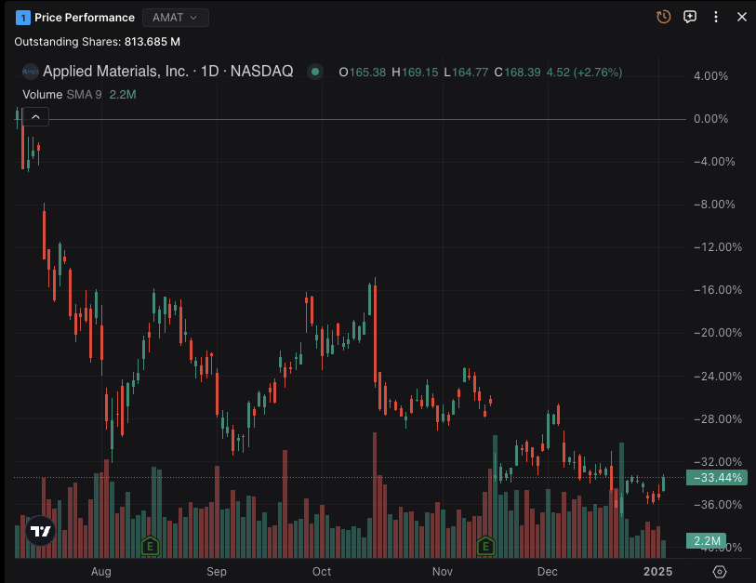This screenshot has height=583, width=756.
Task: Click the low value L164.77
Action: click(466, 73)
